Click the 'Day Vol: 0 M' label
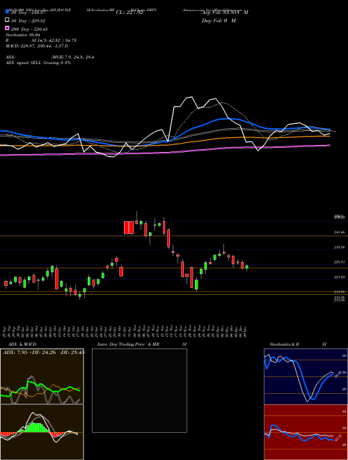This screenshot has width=348, height=460. point(219,20)
